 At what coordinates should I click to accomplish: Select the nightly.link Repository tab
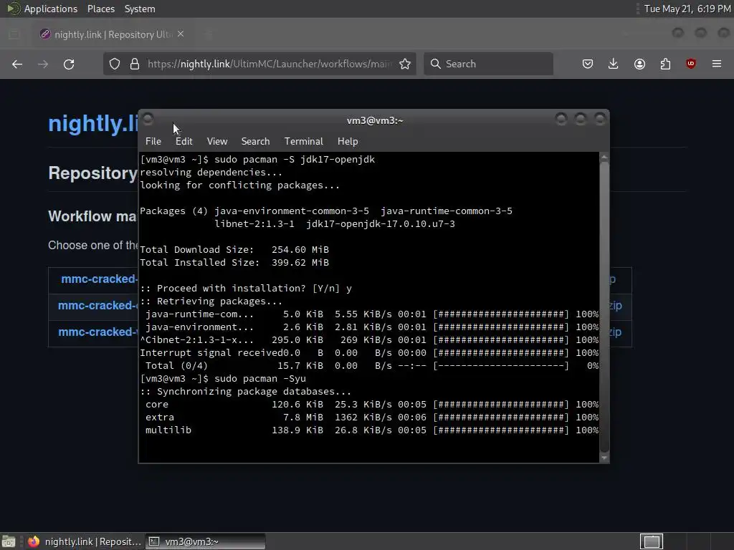[113, 34]
